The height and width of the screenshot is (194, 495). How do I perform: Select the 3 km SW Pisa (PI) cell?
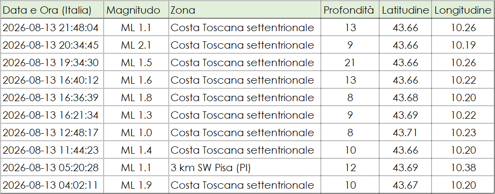tap(245, 167)
